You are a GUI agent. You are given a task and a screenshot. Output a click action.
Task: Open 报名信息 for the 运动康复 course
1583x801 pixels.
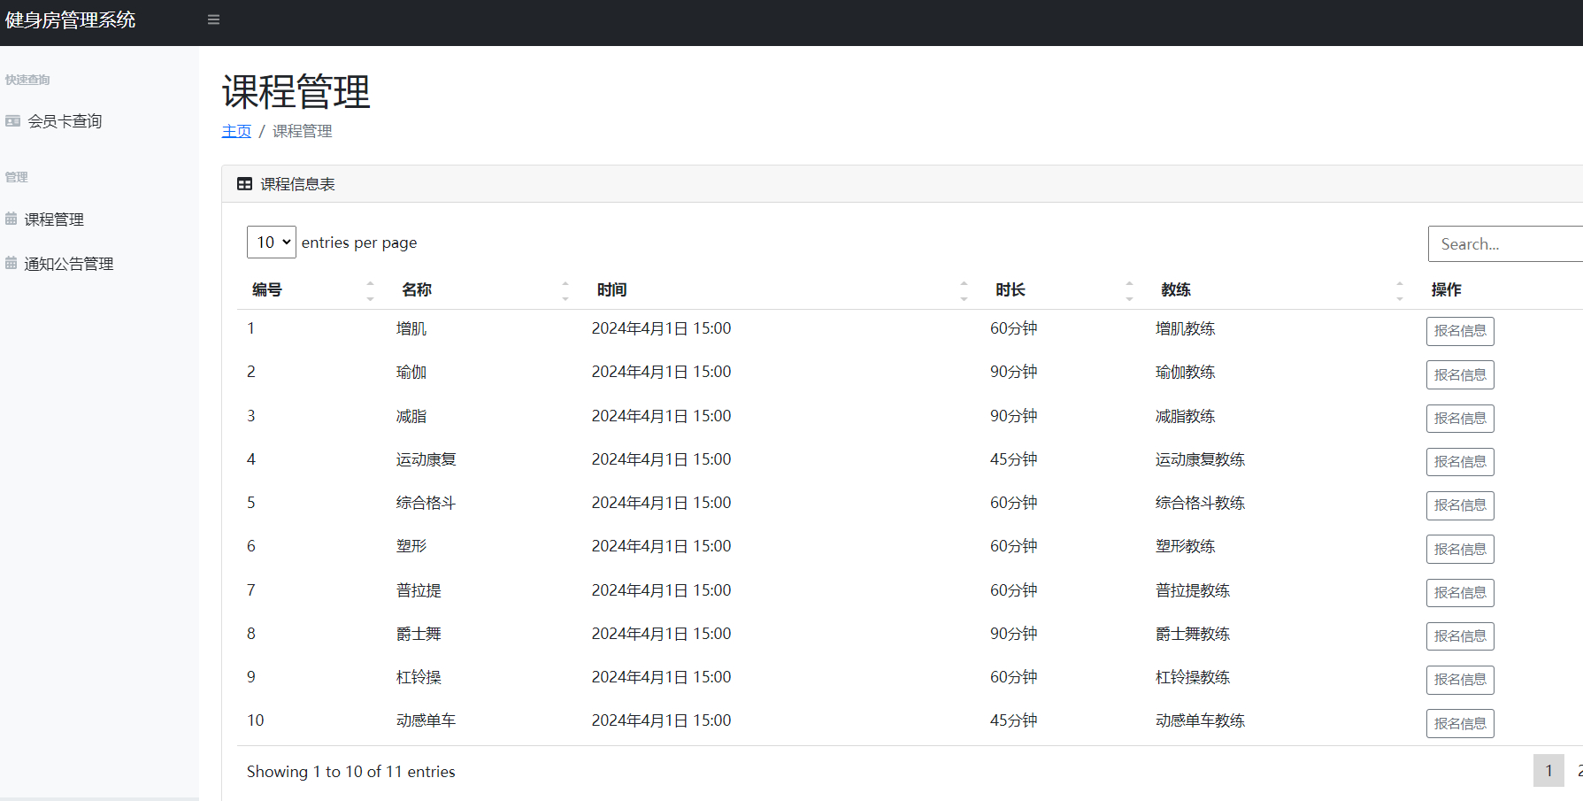click(x=1460, y=461)
